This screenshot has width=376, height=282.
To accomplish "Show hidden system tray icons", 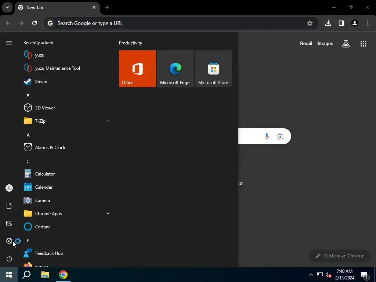I will (311, 275).
